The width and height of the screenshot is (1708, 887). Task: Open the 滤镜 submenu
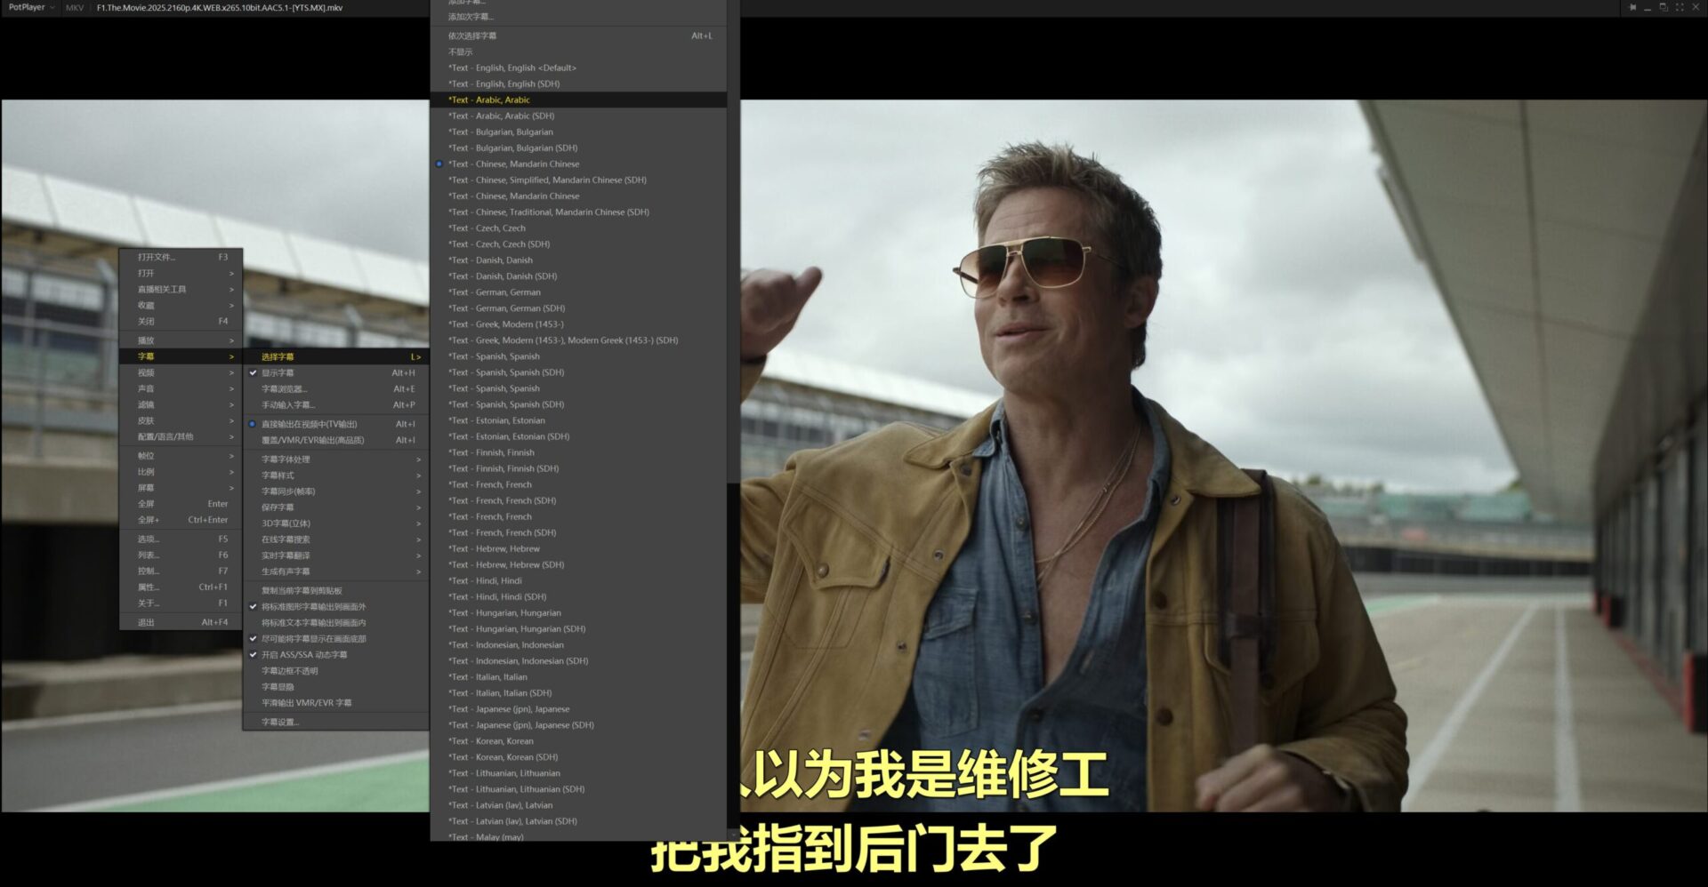tap(181, 404)
